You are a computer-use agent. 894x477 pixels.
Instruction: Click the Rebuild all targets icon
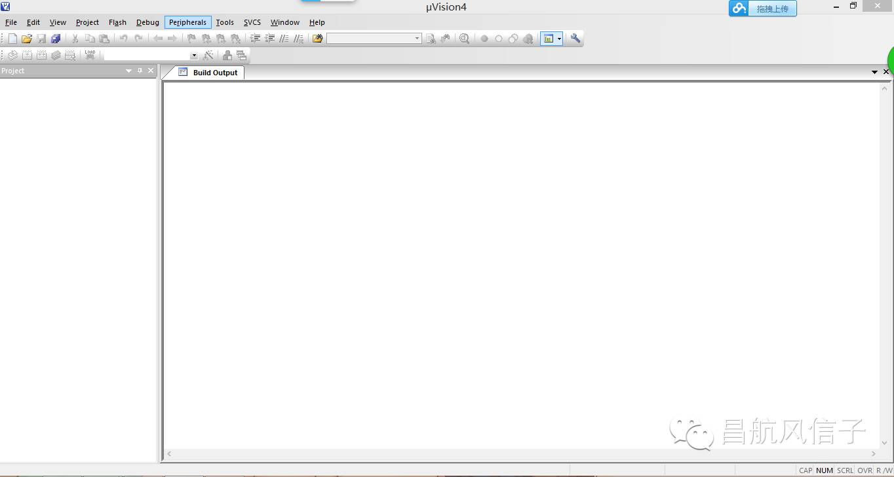[41, 55]
